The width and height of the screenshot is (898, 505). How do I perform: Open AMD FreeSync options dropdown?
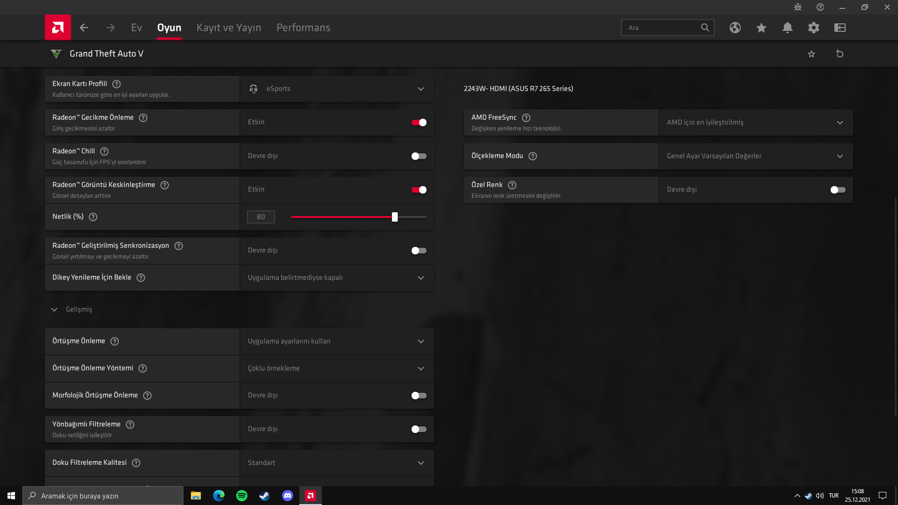[755, 123]
